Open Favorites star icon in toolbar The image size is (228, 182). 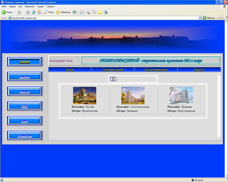point(58,12)
